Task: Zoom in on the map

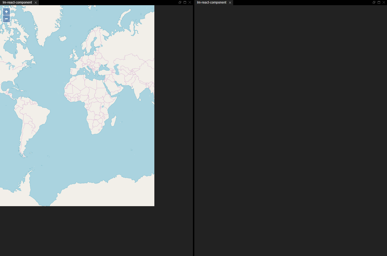Action: pos(6,11)
